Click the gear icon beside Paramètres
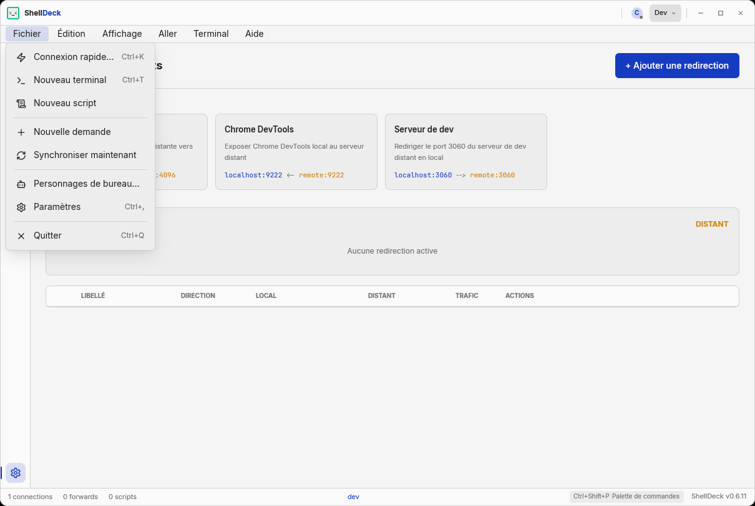The image size is (755, 506). (21, 207)
